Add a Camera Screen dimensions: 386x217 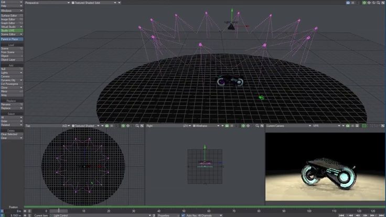[12, 77]
